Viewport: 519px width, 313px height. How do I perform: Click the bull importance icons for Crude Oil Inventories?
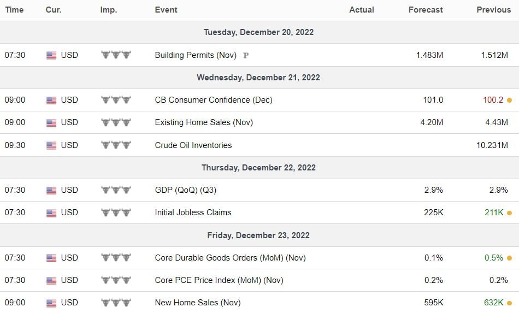116,145
